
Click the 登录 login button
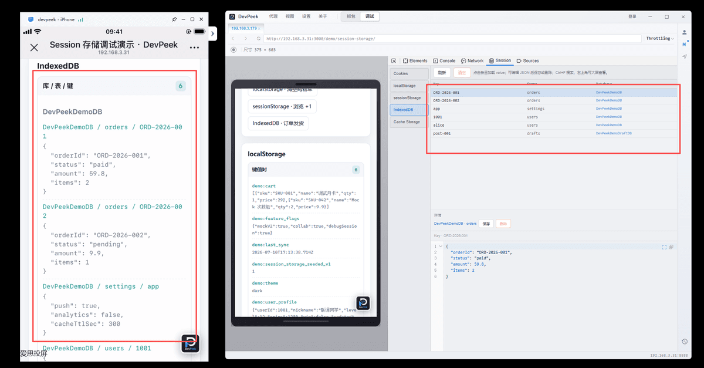[x=632, y=16]
